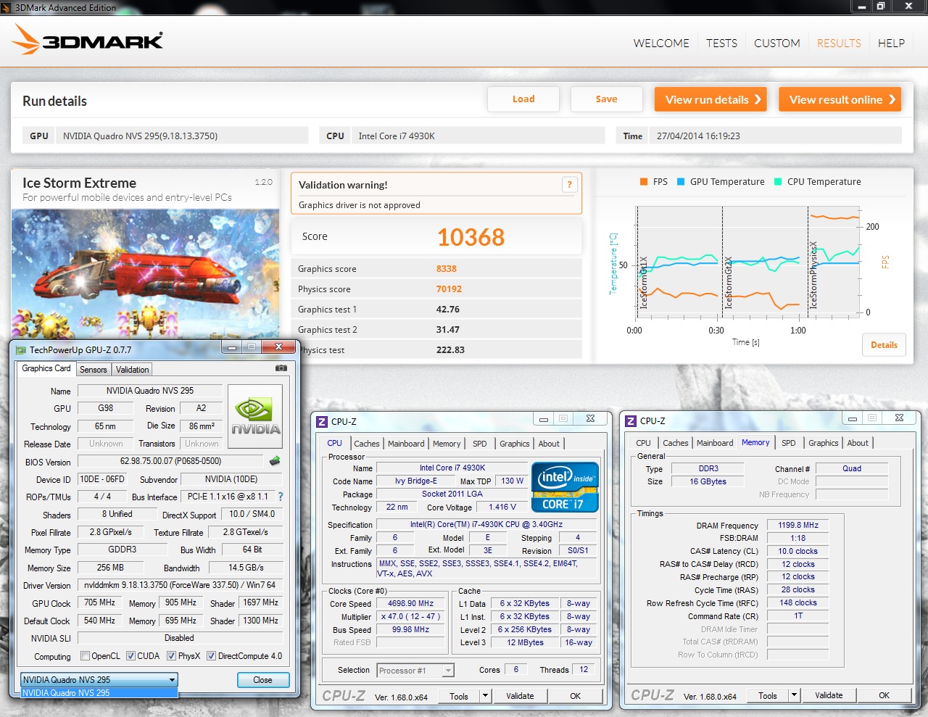Click DRAM Frequency value 1199.8 MHz
Viewport: 928px width, 717px height.
798,526
